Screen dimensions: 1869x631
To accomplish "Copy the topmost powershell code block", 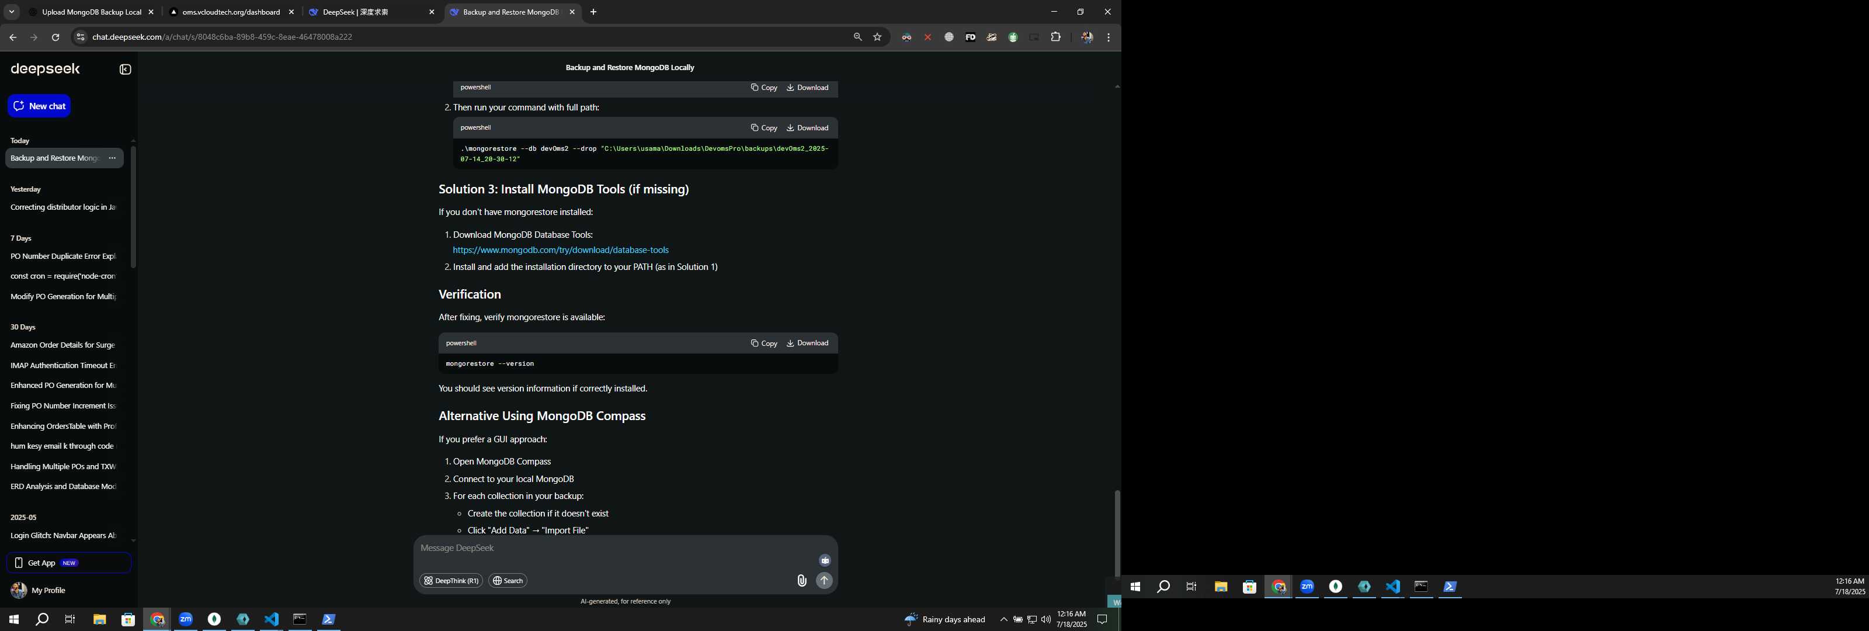I will point(764,88).
